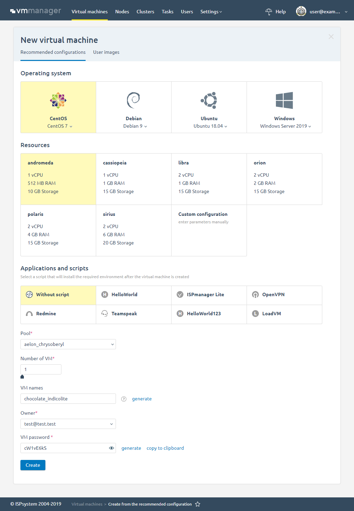The height and width of the screenshot is (511, 354).
Task: Select the andromeda resource configuration
Action: [58, 179]
